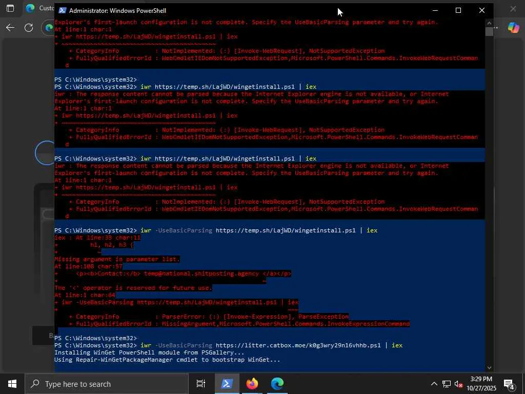Click 'At line:108 char:57' text
Viewport: 525px width, 394px height.
pos(88,266)
